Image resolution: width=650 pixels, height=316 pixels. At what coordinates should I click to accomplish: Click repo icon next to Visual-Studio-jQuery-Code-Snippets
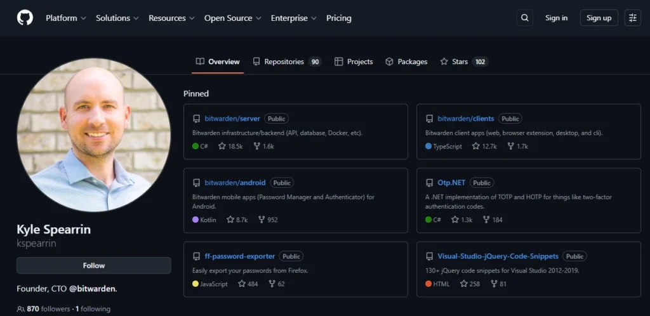pyautogui.click(x=430, y=256)
